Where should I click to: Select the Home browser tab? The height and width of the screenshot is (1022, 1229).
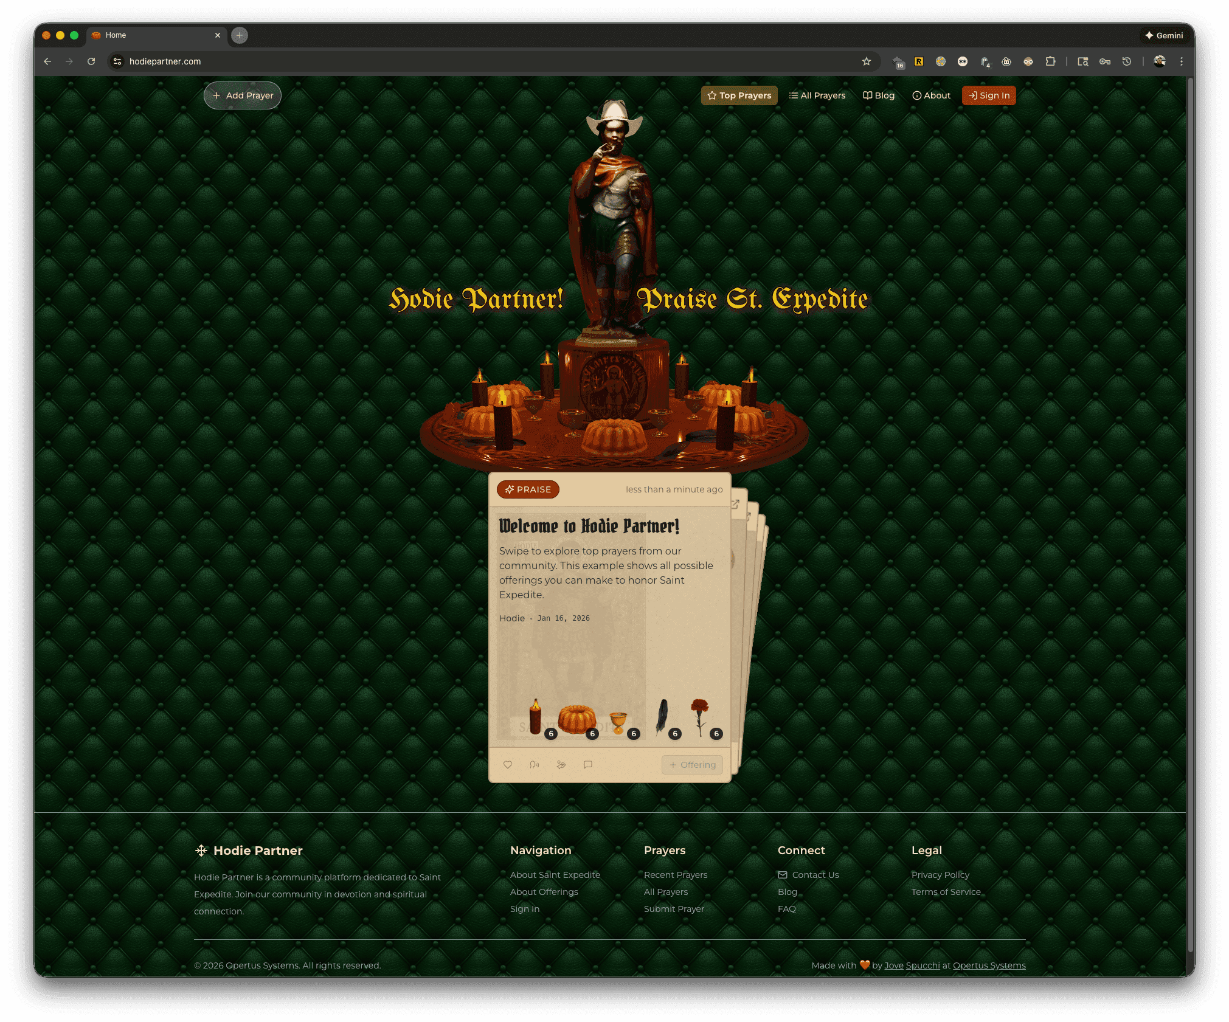(157, 35)
